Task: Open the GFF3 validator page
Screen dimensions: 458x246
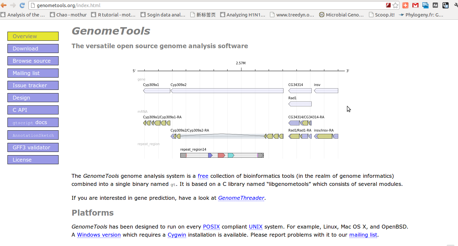Action: pyautogui.click(x=33, y=147)
